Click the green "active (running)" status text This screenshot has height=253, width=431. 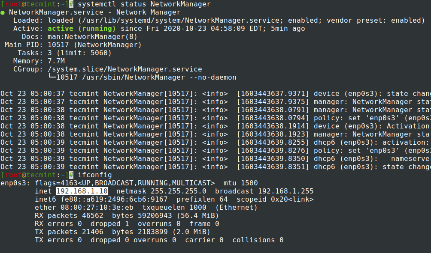[82, 29]
